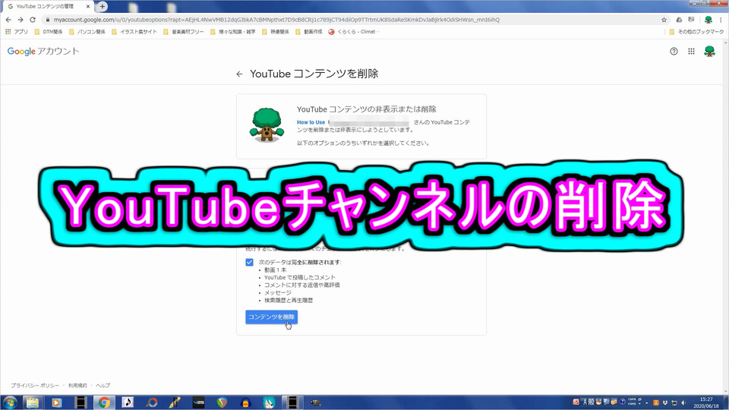Click the address bar URL
The height and width of the screenshot is (410, 729).
pyautogui.click(x=276, y=20)
